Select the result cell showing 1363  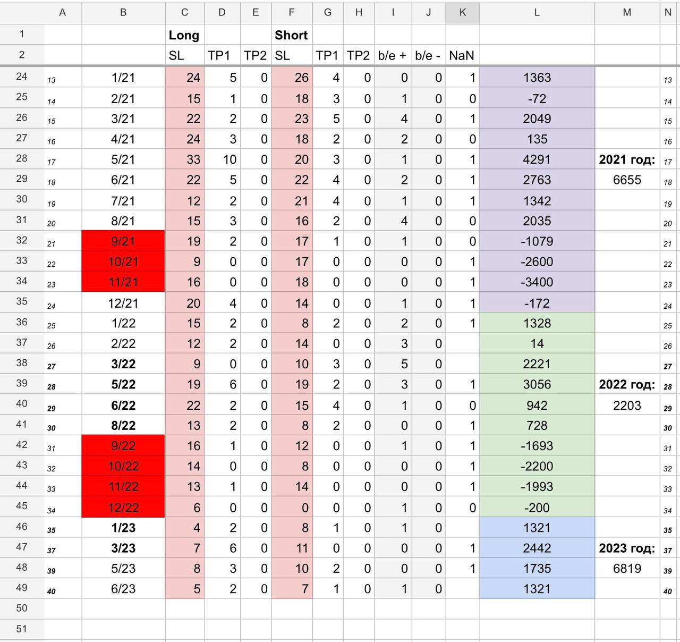coord(537,78)
